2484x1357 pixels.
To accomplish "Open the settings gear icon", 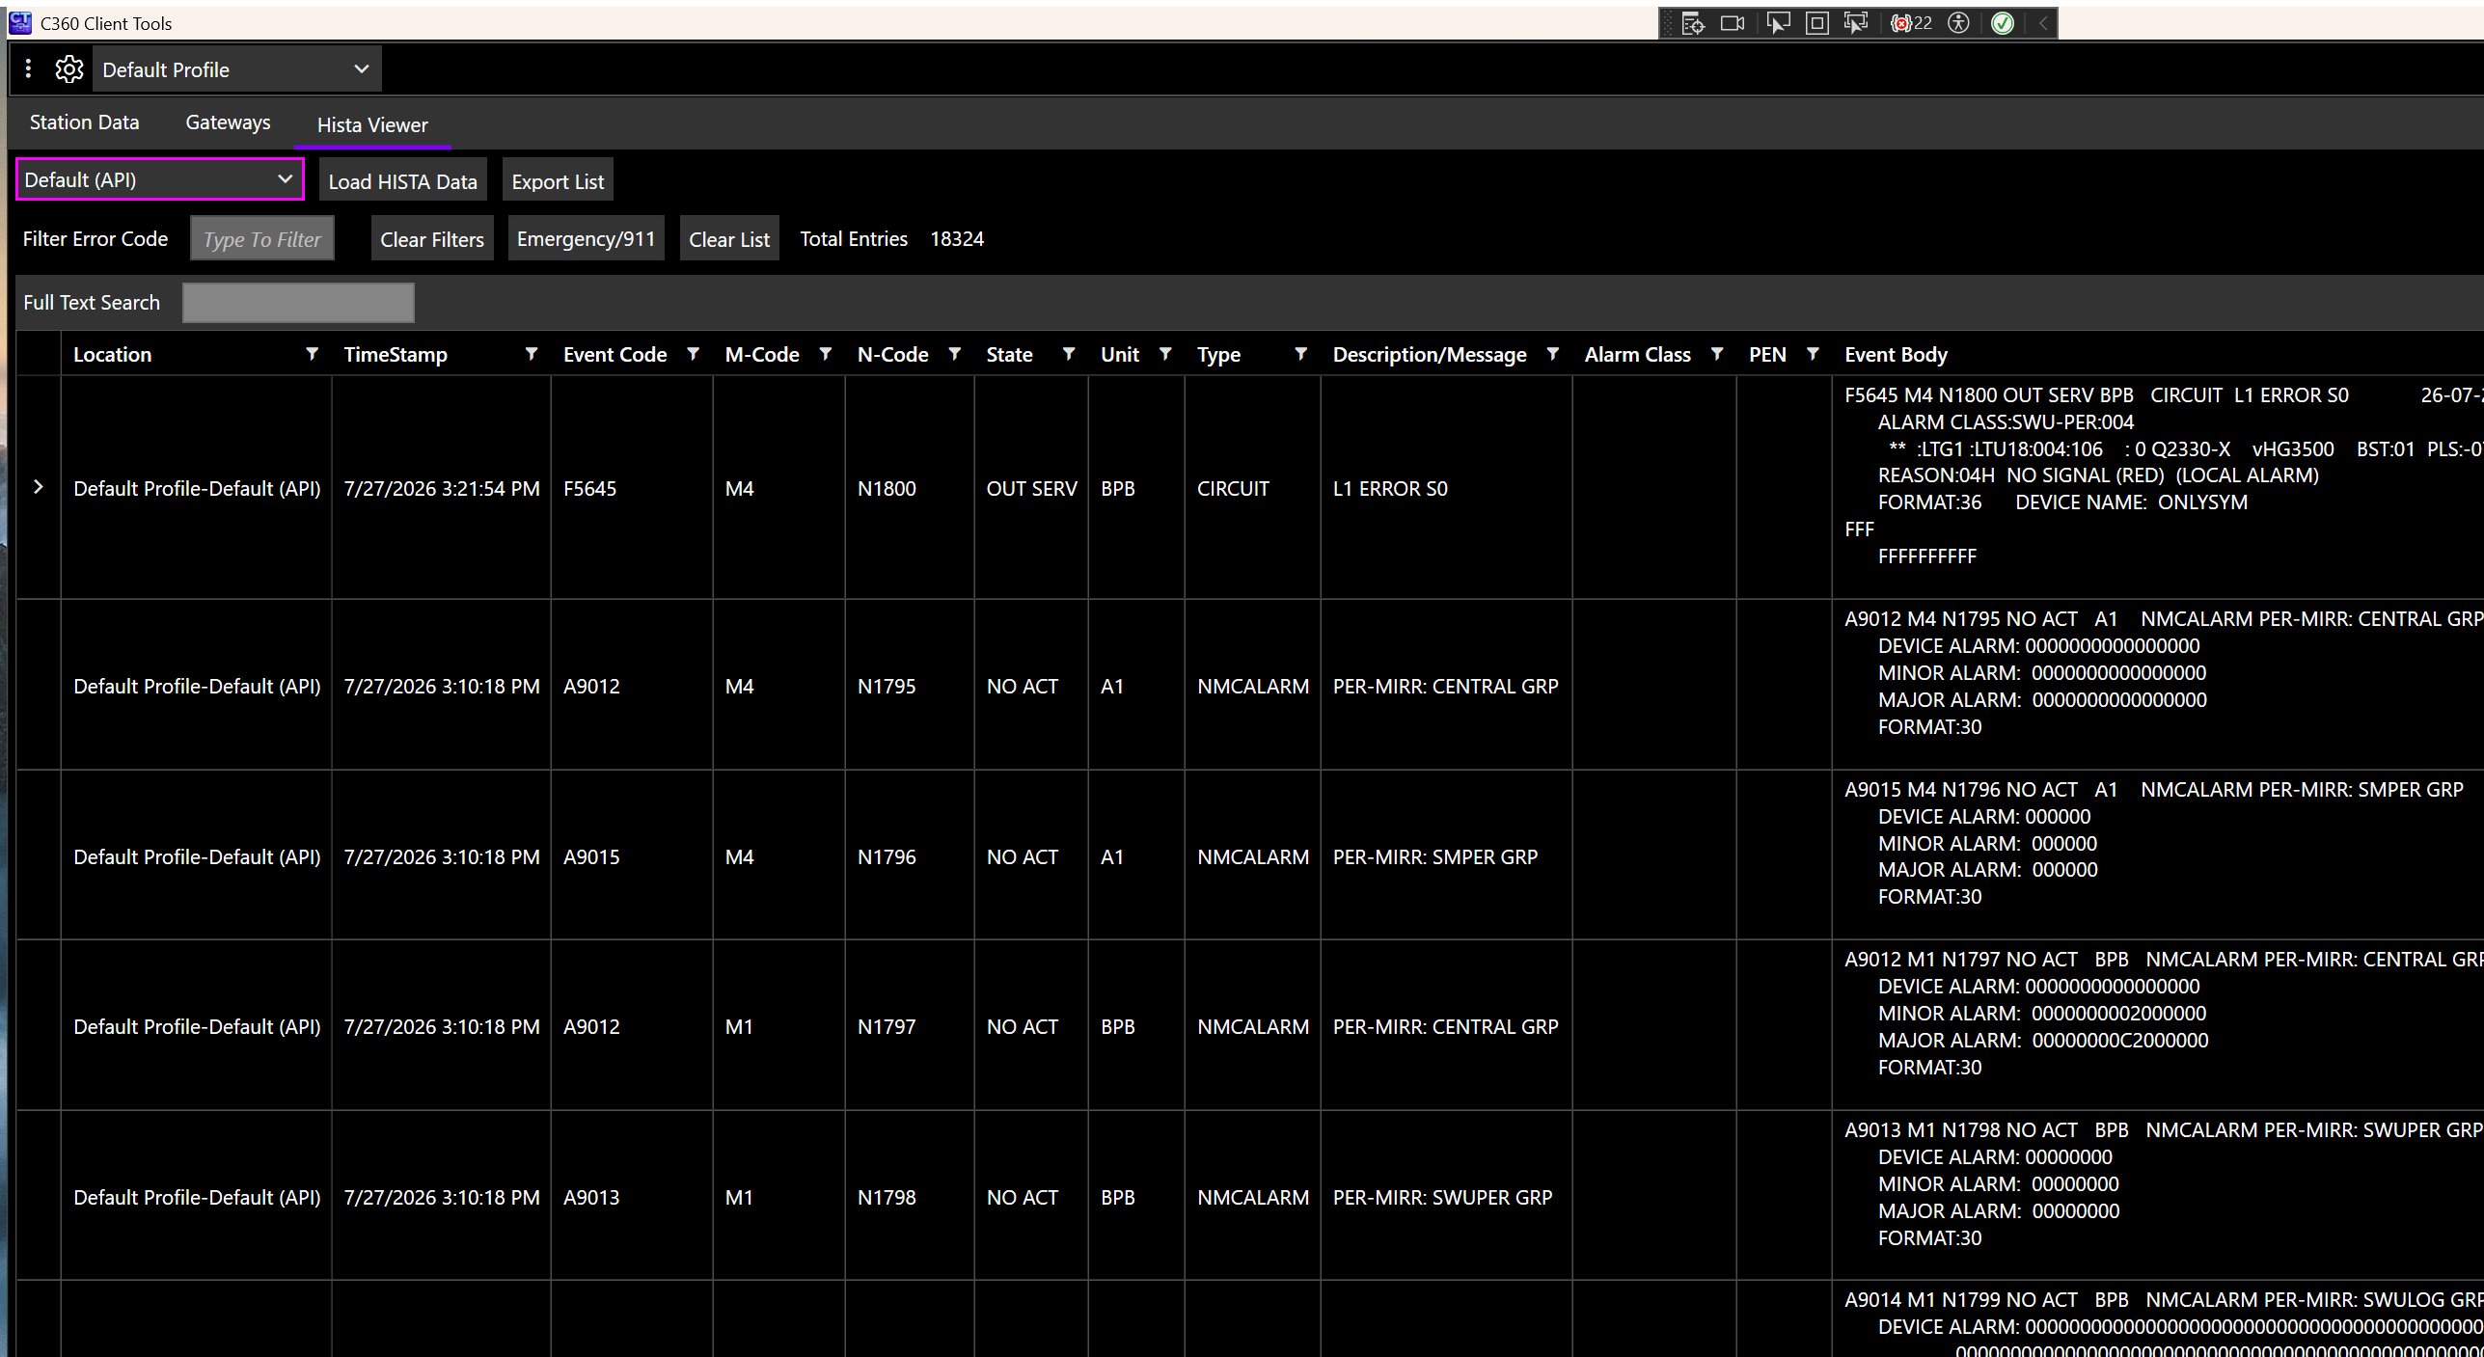I will 69,69.
